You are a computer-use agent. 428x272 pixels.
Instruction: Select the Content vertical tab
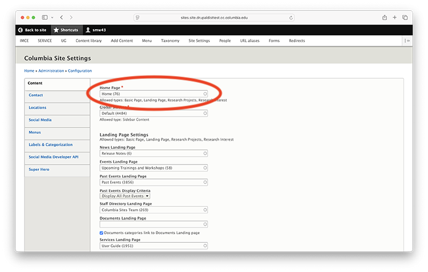click(x=57, y=83)
